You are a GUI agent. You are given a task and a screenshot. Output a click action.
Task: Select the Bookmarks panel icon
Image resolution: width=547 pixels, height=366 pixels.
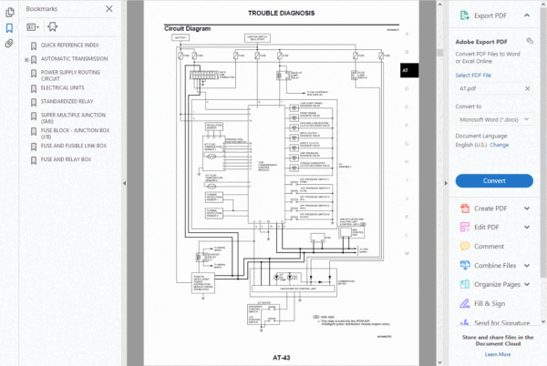[x=9, y=28]
